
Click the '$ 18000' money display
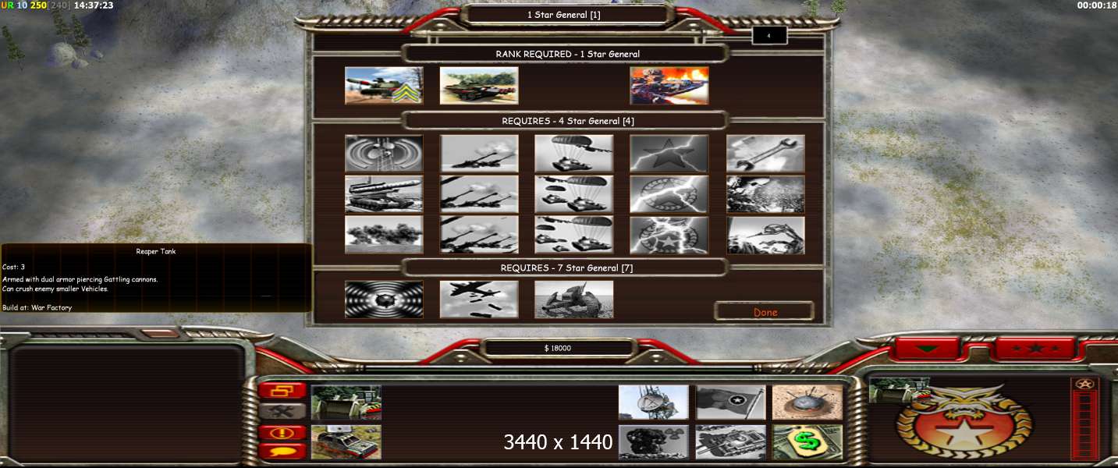[x=558, y=348]
